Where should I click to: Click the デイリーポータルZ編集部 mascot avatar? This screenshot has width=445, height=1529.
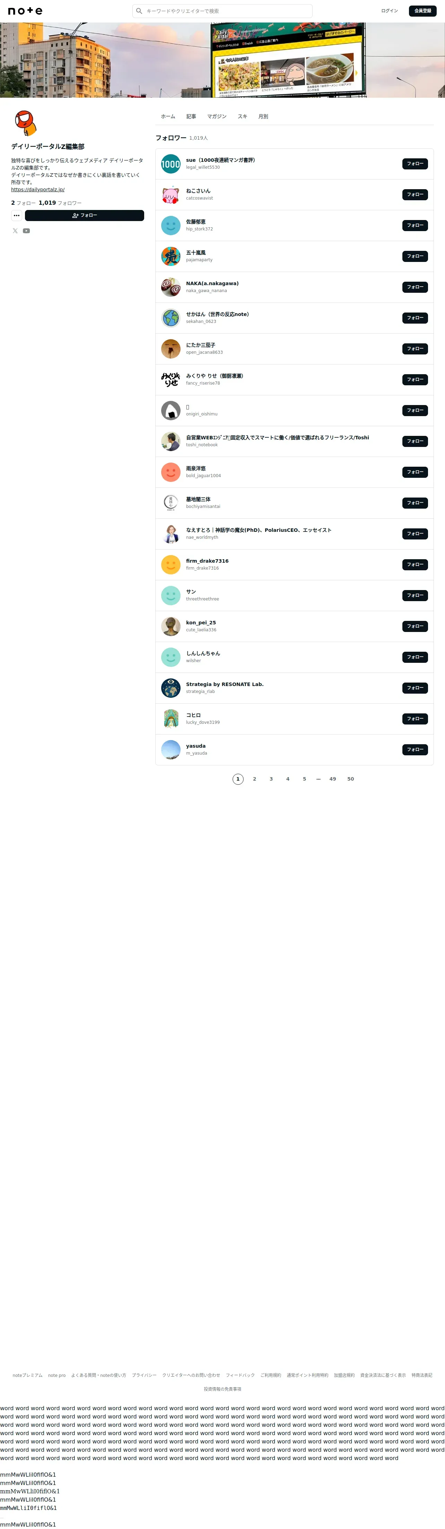click(25, 123)
